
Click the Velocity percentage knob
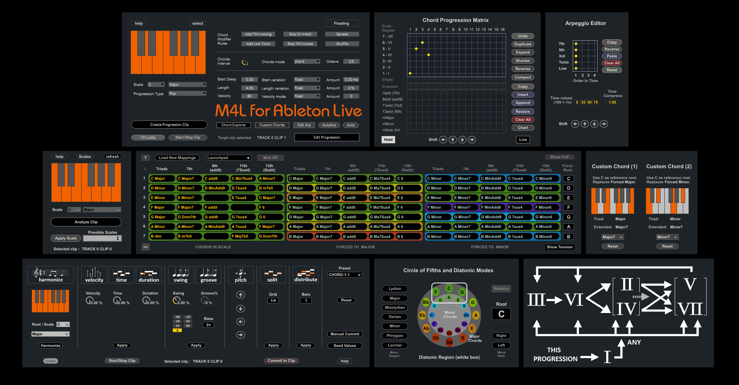(x=89, y=301)
